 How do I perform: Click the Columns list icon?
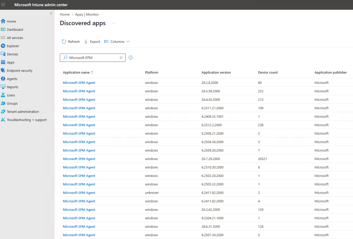point(106,42)
